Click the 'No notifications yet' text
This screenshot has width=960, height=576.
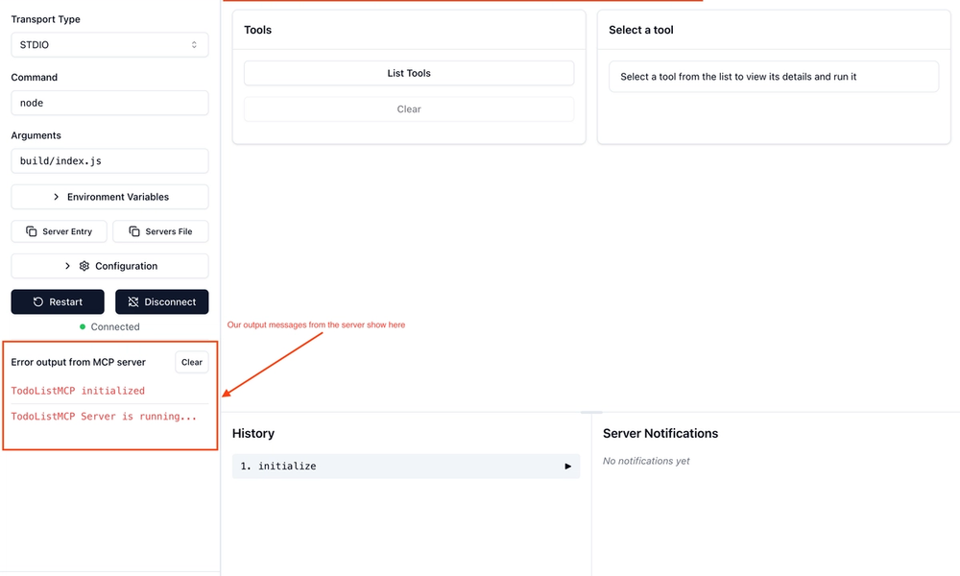tap(646, 461)
